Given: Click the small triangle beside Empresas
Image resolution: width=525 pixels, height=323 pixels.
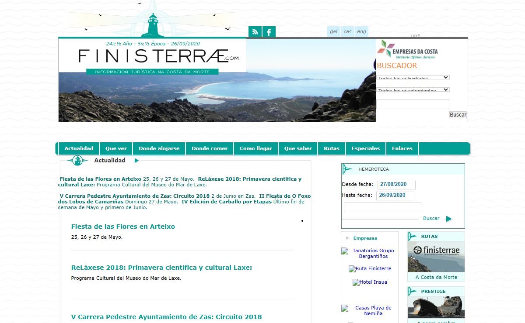Looking at the screenshot, I should (x=348, y=238).
